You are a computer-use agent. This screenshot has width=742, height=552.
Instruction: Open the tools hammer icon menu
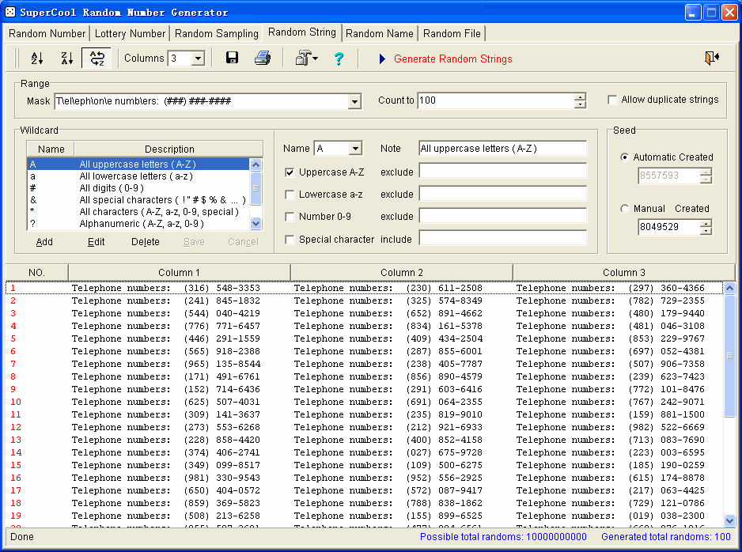coord(305,59)
